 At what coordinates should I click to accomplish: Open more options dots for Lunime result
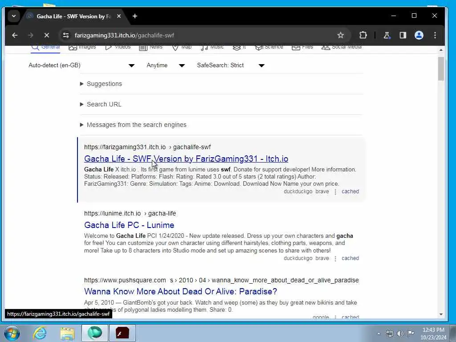(x=335, y=258)
